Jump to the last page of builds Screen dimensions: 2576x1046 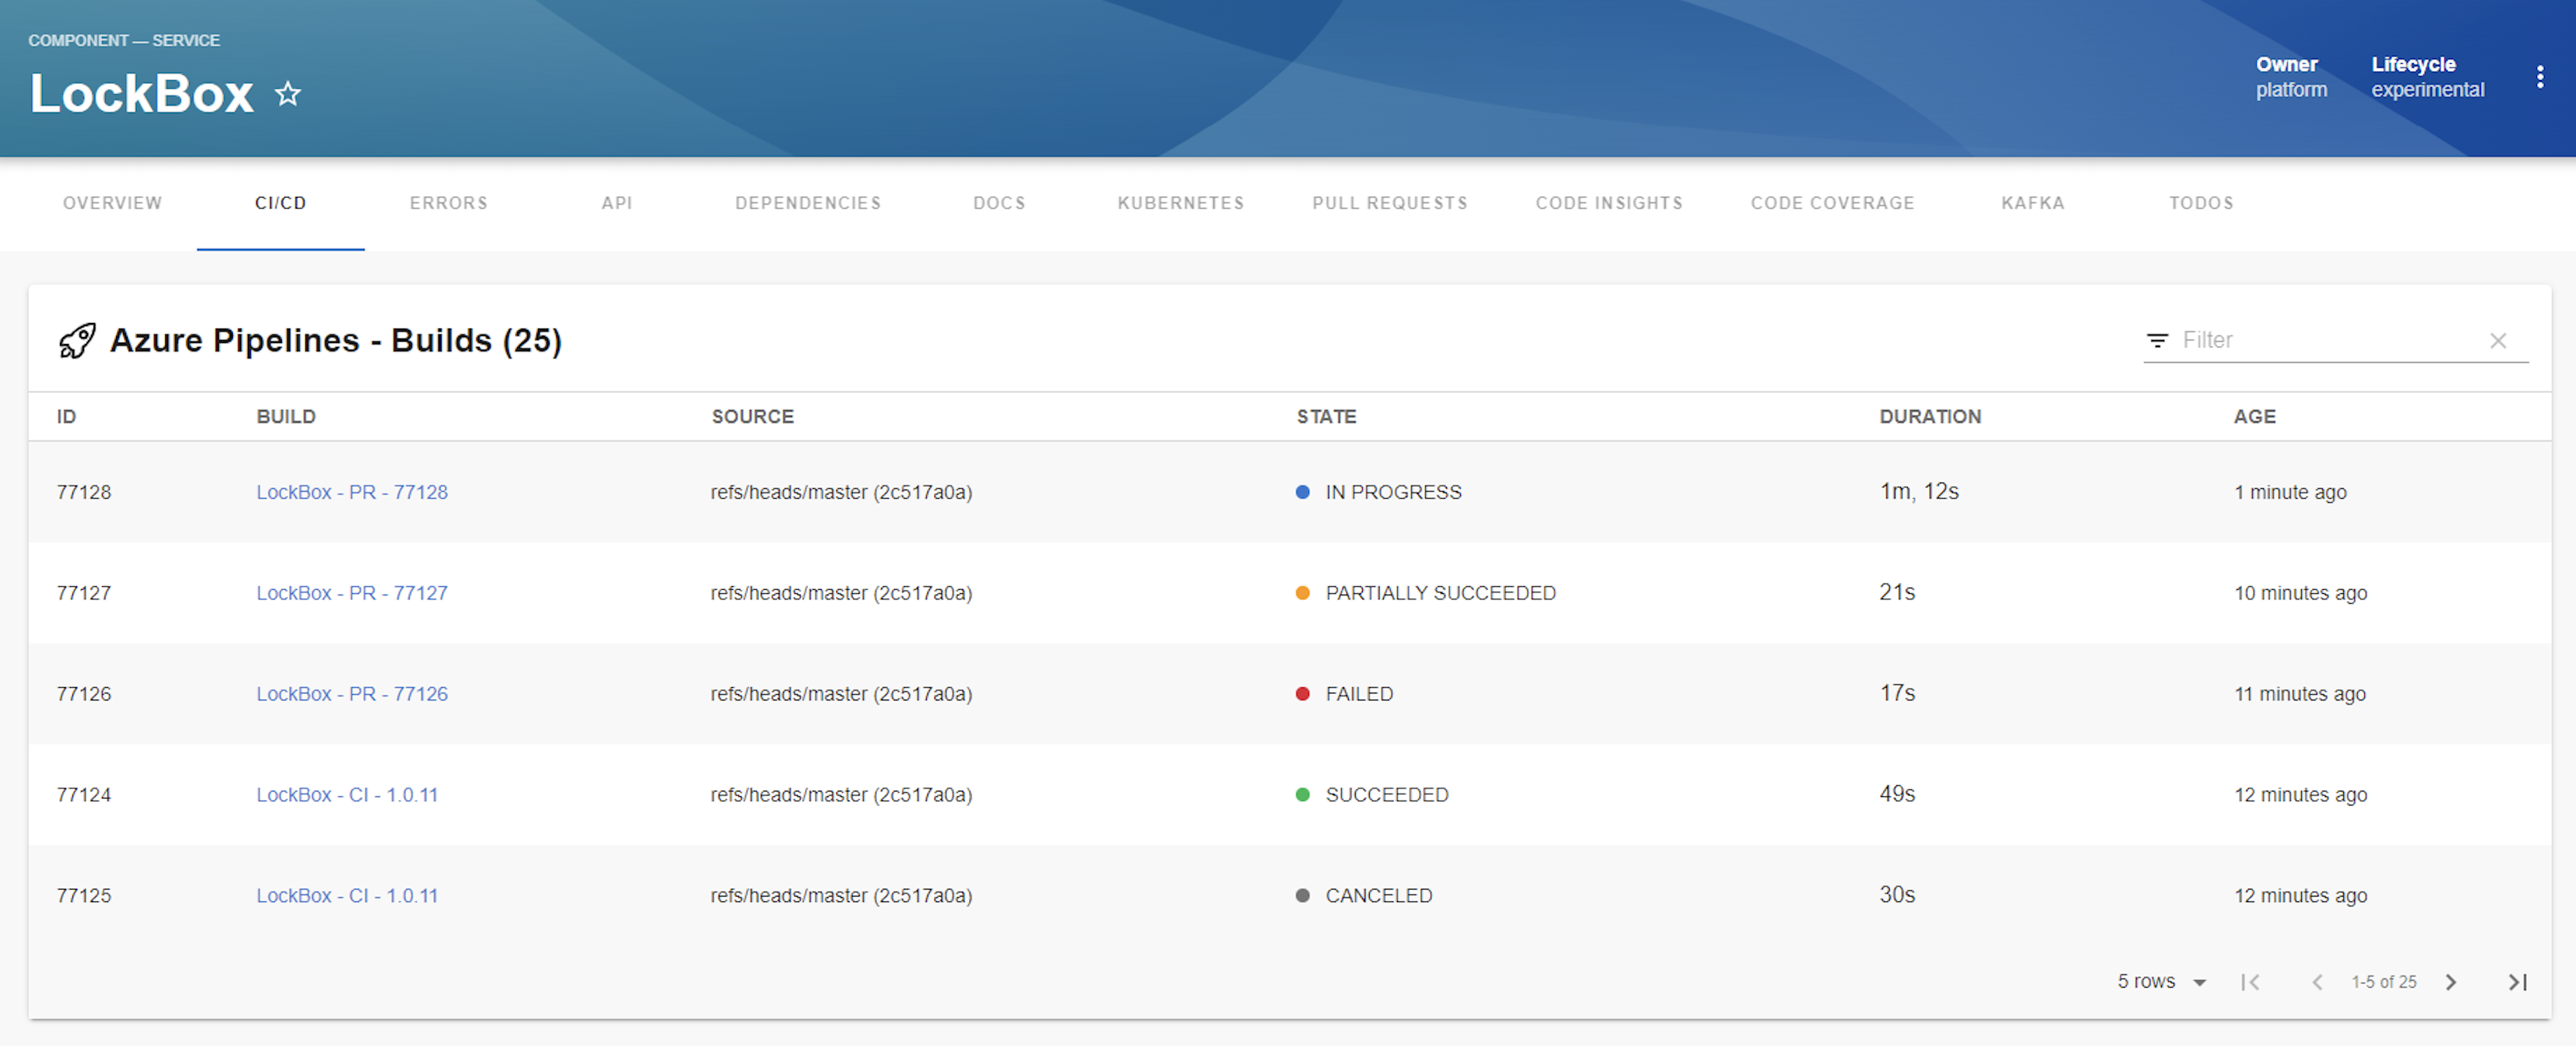click(x=2517, y=982)
